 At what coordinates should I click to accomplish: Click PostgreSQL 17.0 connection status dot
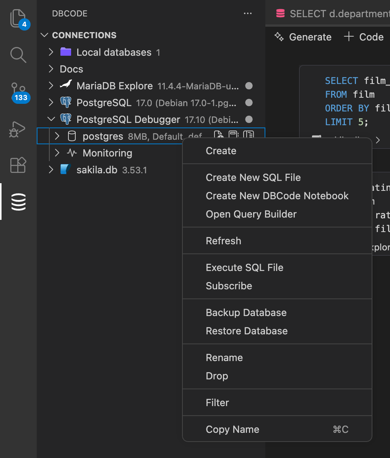coord(249,103)
